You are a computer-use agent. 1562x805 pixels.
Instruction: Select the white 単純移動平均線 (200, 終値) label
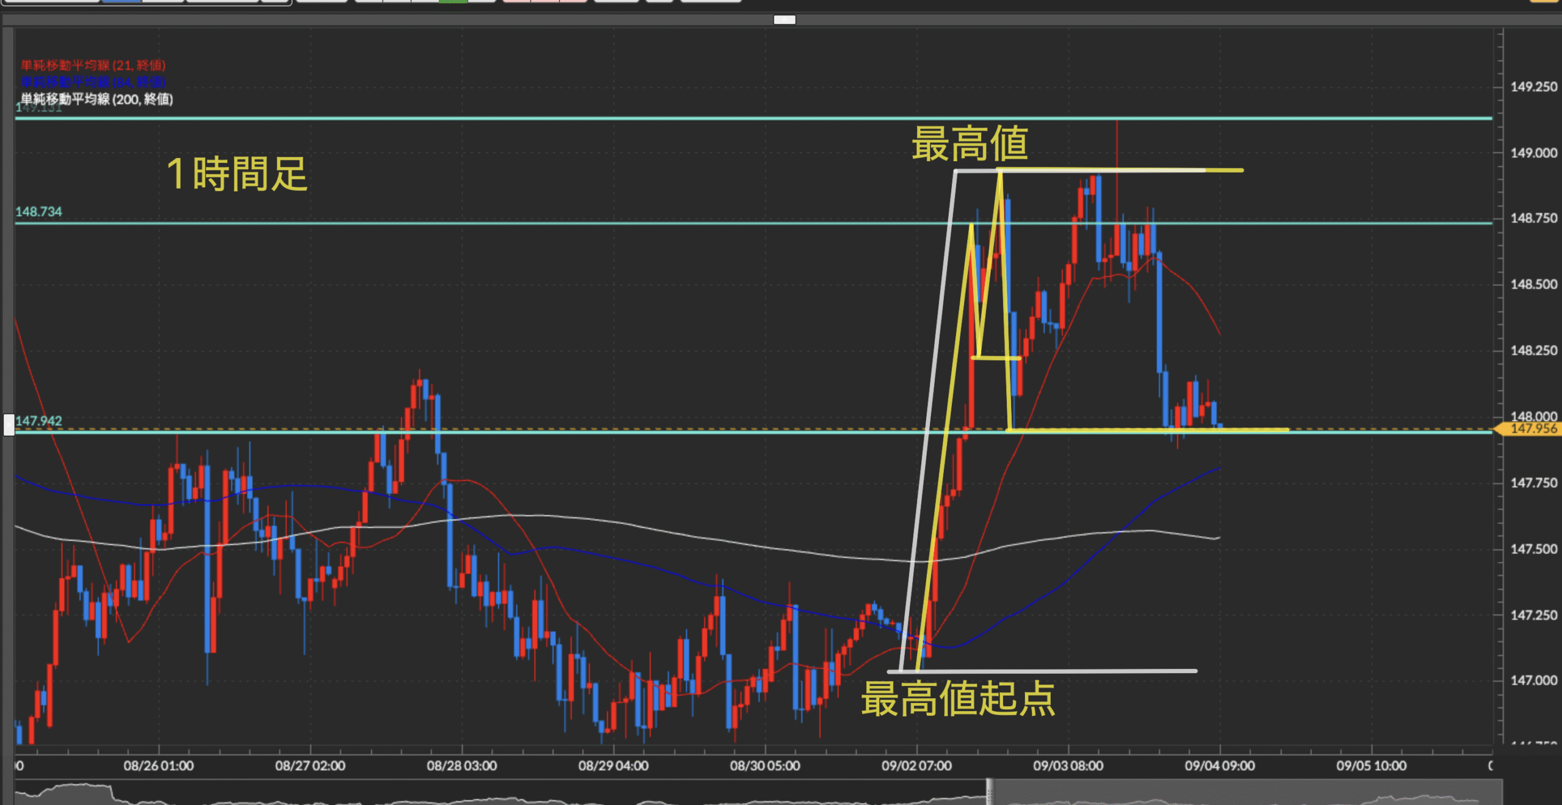pos(97,99)
